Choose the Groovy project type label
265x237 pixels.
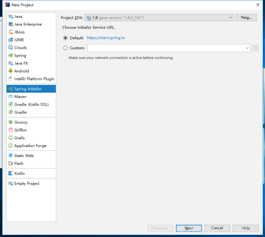[21, 122]
